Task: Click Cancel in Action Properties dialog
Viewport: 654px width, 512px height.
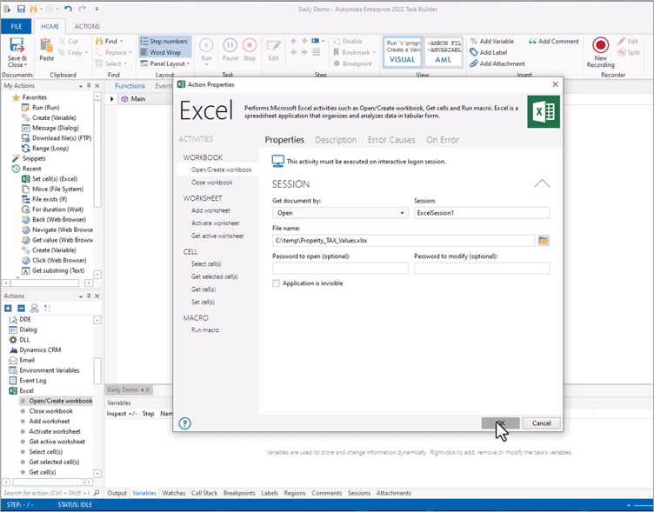Action: pyautogui.click(x=541, y=423)
